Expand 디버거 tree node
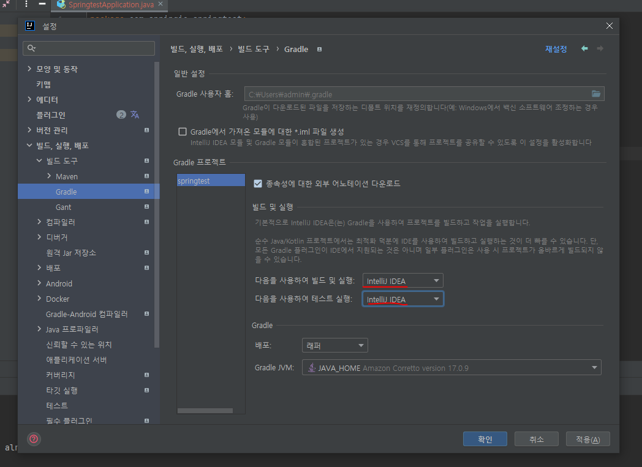 tap(39, 237)
